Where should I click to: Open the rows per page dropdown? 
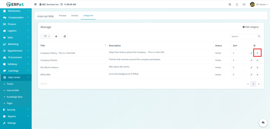coord(46,36)
